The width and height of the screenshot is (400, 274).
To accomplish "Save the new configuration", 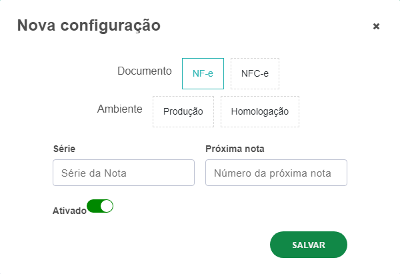I will [x=308, y=245].
